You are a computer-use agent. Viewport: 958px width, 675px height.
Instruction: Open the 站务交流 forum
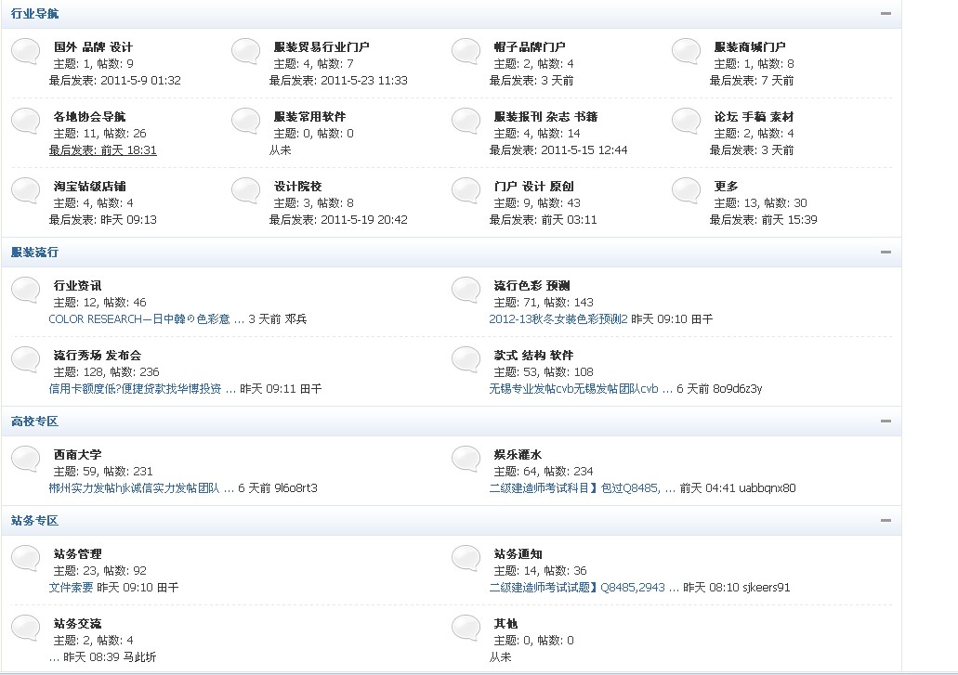pyautogui.click(x=78, y=624)
